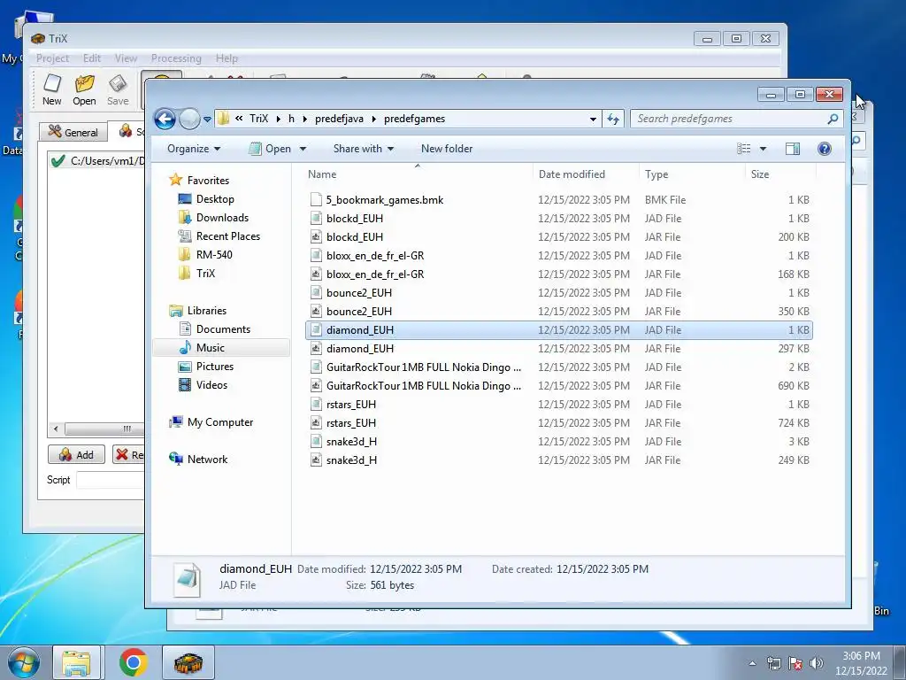Viewport: 906px width, 680px height.
Task: Click the Save icon in TriX toolbar
Action: (x=118, y=89)
